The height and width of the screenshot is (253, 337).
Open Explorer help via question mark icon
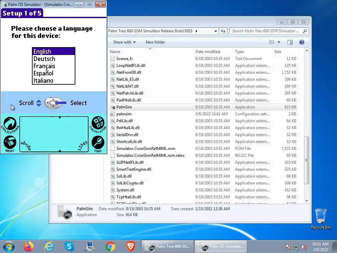[x=301, y=42]
